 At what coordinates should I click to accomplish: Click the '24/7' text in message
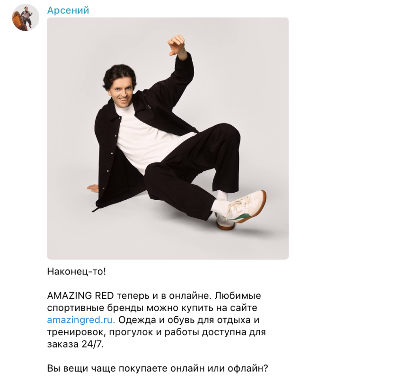92,344
